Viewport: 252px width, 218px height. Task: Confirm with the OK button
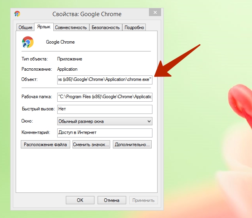[80, 200]
